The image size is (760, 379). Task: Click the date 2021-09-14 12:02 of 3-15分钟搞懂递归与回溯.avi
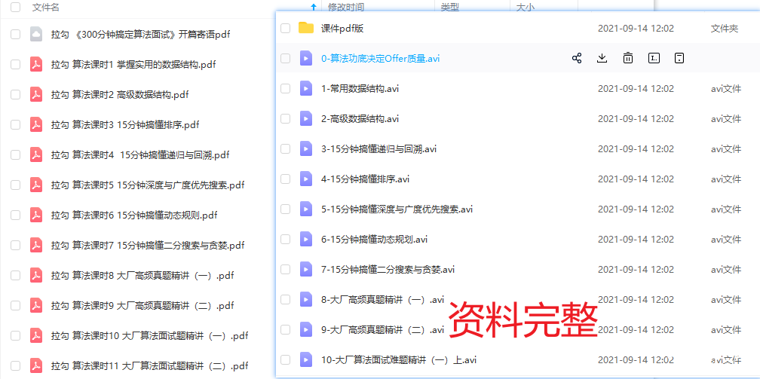636,148
